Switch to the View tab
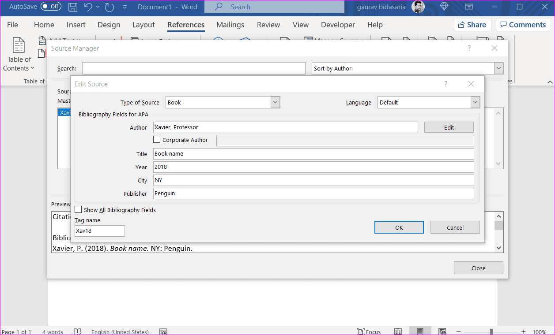555x335 pixels. pyautogui.click(x=301, y=25)
